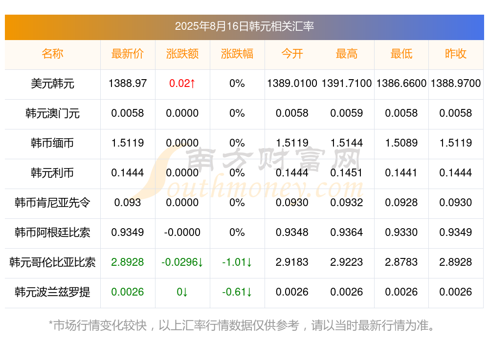Select low value 0.1441
The width and height of the screenshot is (489, 341).
coord(401,172)
